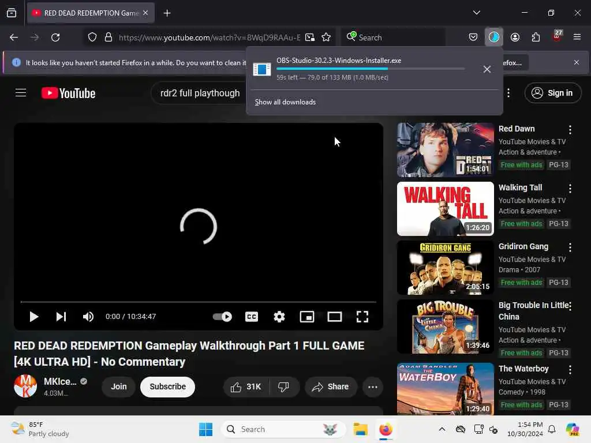Dislike the video
This screenshot has width=591, height=443.
pyautogui.click(x=284, y=387)
